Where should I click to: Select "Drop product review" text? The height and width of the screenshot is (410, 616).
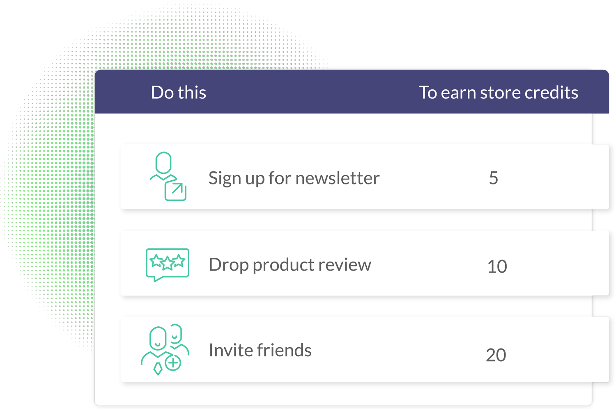[x=290, y=264]
